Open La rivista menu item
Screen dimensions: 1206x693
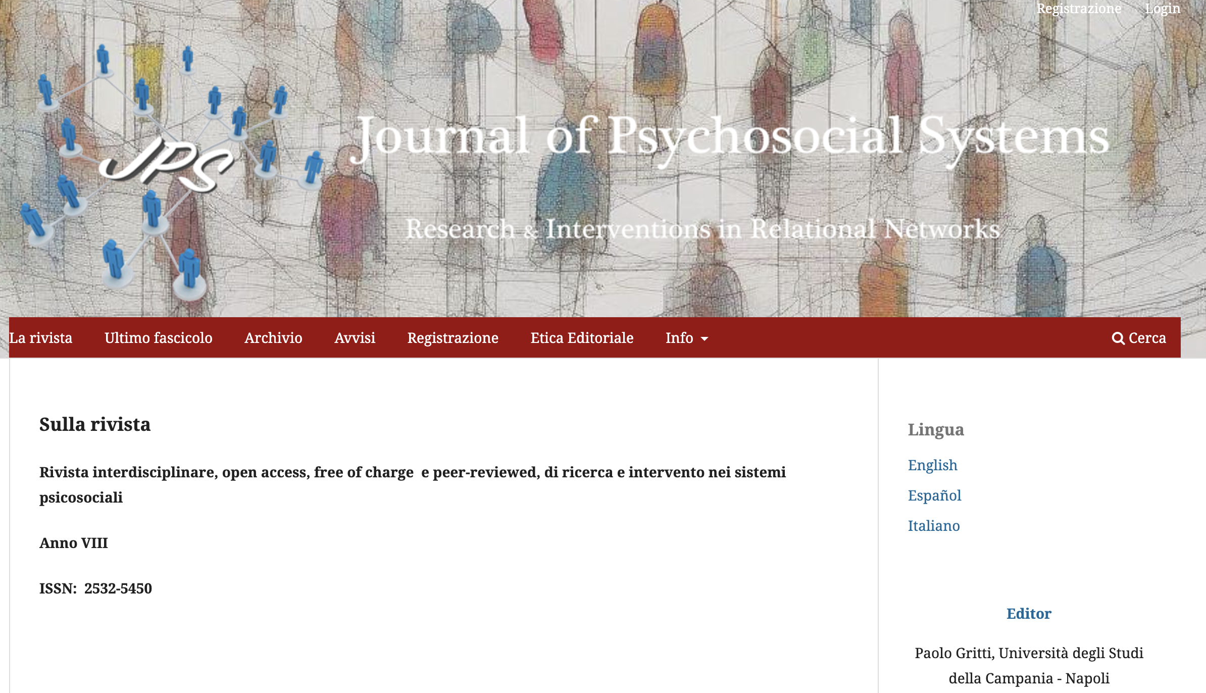pyautogui.click(x=41, y=338)
